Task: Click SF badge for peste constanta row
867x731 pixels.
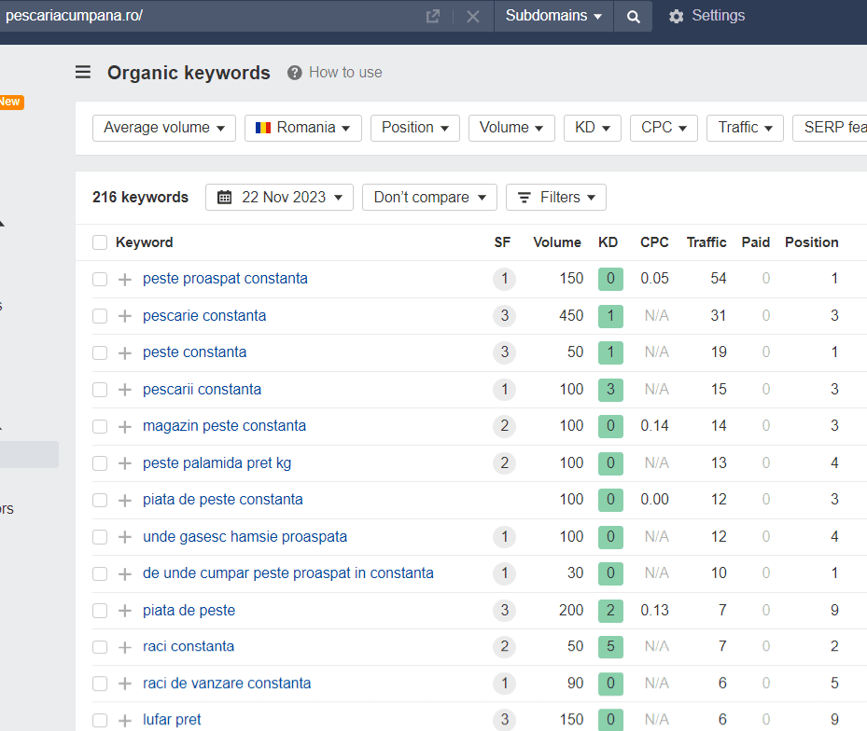Action: pyautogui.click(x=504, y=352)
